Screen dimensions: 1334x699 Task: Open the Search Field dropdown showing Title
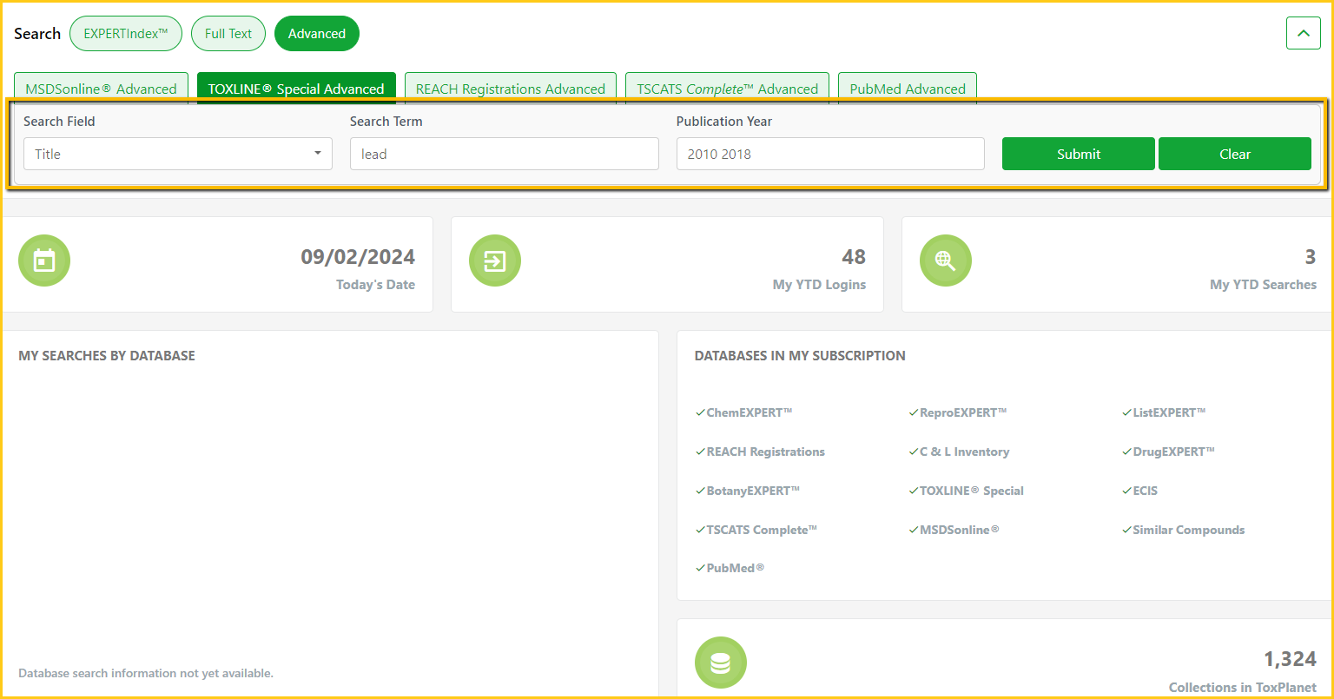[177, 154]
